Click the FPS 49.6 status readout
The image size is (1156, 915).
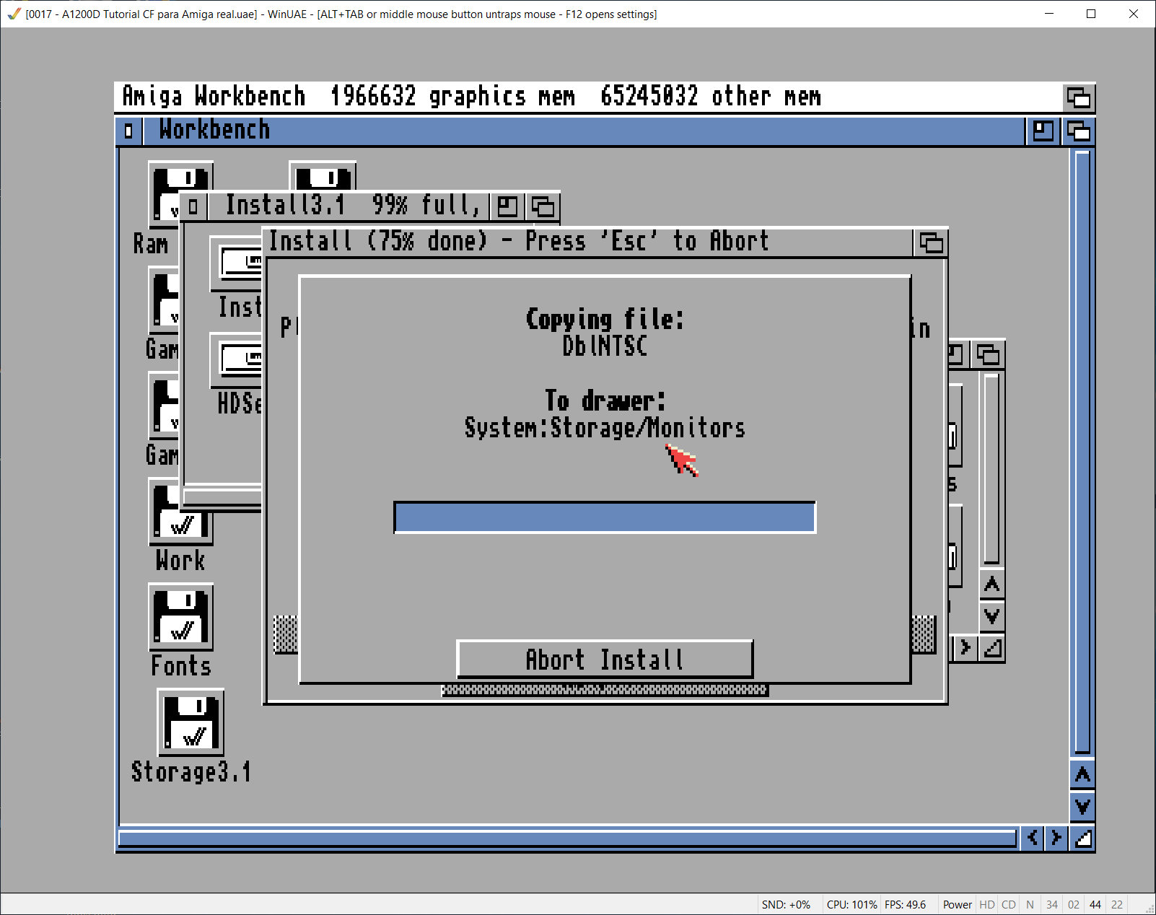[x=905, y=905]
